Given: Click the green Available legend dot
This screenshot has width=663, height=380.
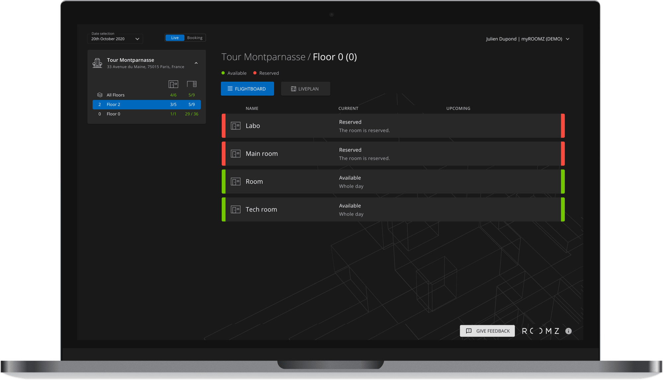Looking at the screenshot, I should click(223, 73).
